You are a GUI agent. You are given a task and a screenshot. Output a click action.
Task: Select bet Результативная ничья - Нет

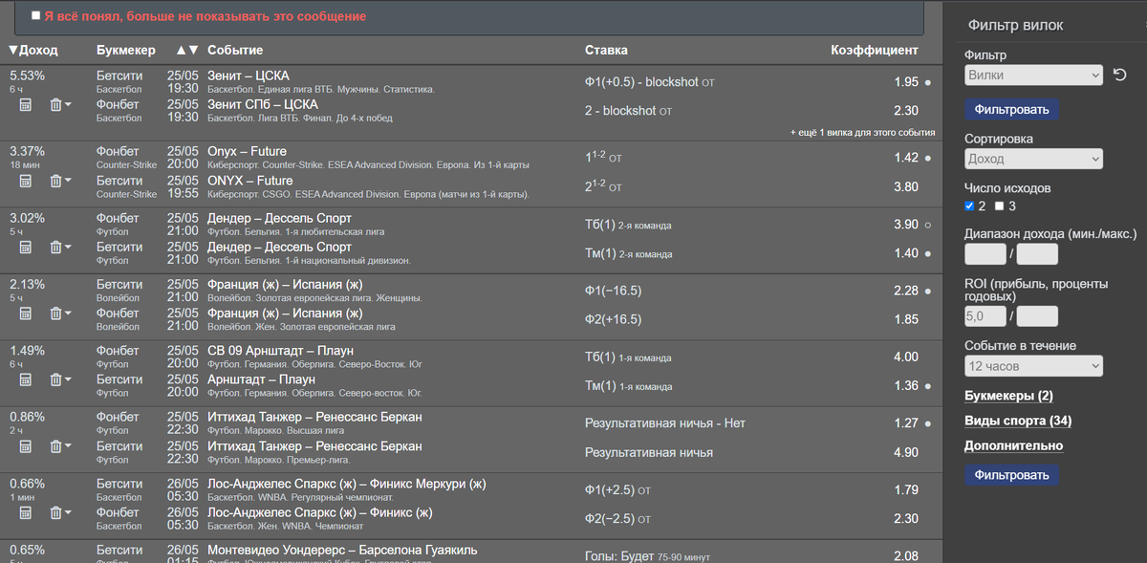665,423
